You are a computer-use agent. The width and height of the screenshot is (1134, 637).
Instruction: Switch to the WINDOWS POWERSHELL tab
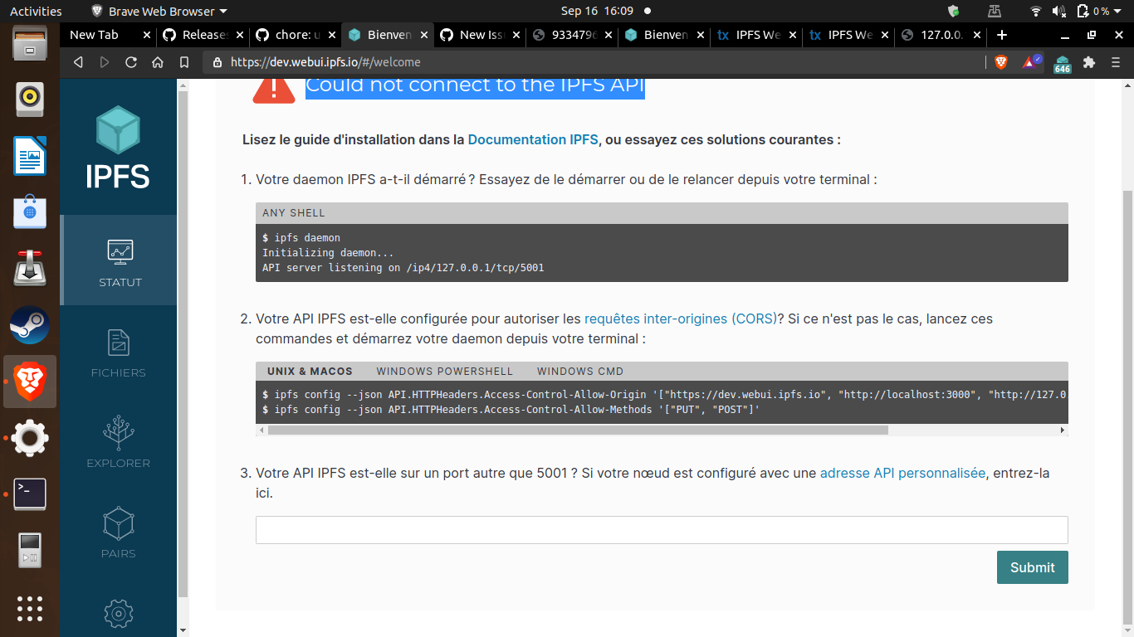(445, 371)
